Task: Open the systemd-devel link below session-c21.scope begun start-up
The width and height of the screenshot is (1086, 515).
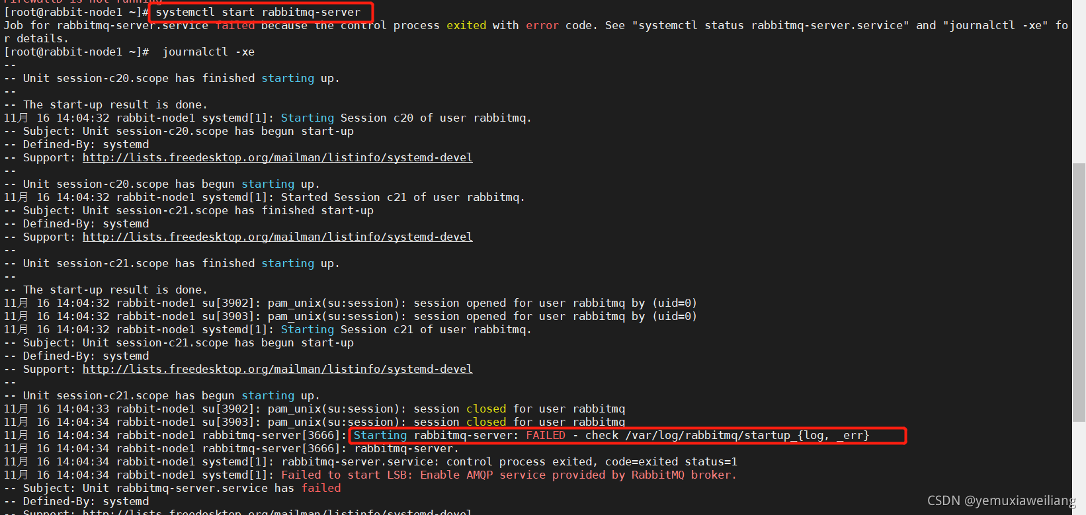Action: tap(277, 369)
